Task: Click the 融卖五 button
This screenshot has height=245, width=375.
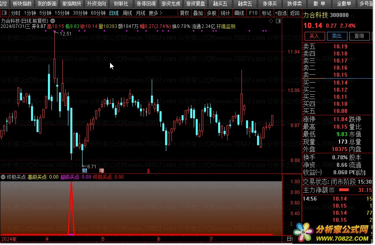Action: (x=245, y=4)
